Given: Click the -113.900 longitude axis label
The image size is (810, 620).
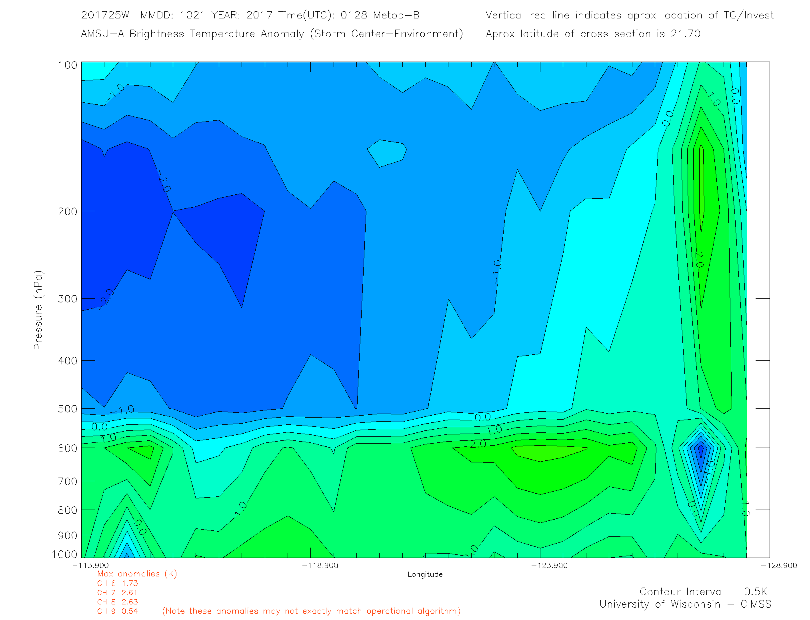Looking at the screenshot, I should tap(90, 565).
